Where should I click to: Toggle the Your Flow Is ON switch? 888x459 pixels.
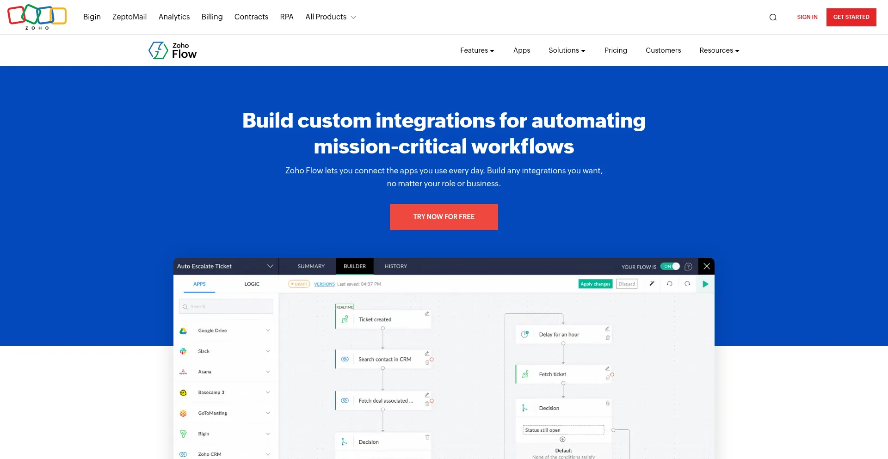coord(670,266)
